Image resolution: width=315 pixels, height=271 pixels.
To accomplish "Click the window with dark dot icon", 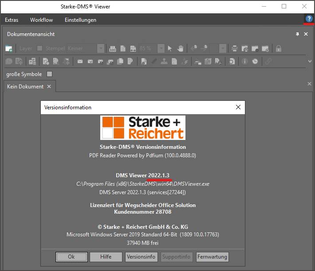I will coord(255,48).
